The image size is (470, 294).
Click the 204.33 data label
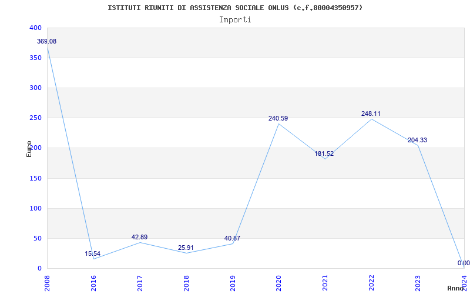[417, 141]
